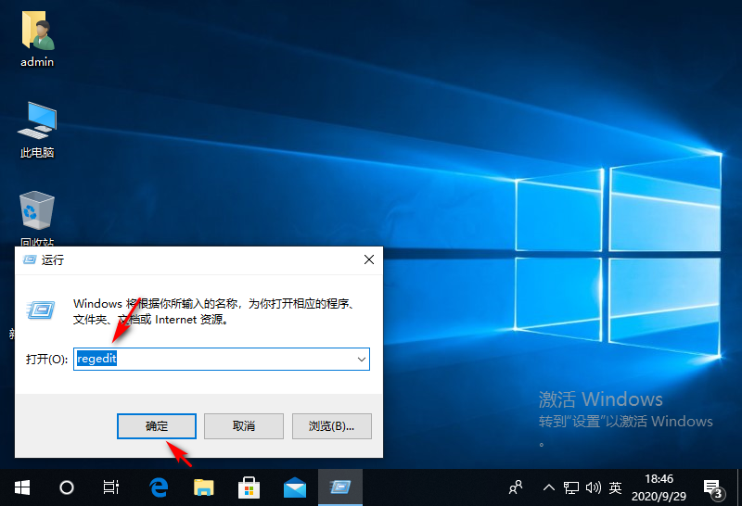Launch Microsoft Edge from the taskbar
The image size is (742, 506).
(159, 487)
